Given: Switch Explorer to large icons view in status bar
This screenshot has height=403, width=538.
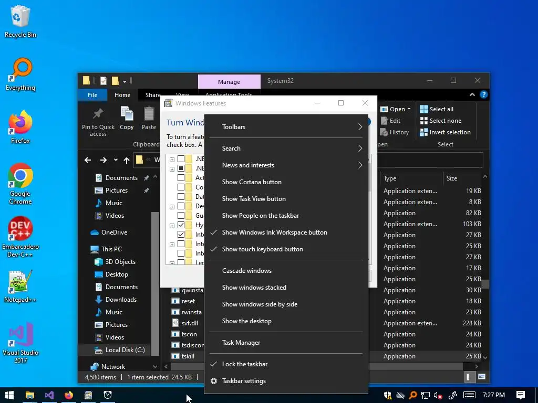Looking at the screenshot, I should tap(482, 377).
